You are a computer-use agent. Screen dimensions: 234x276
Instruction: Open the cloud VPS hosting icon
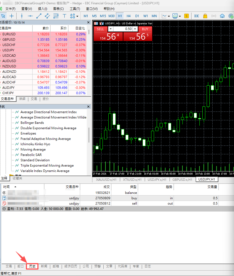click(x=222, y=16)
